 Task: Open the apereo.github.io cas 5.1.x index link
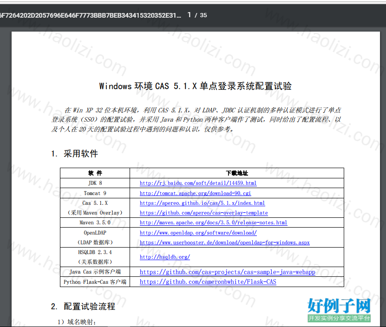(x=202, y=203)
